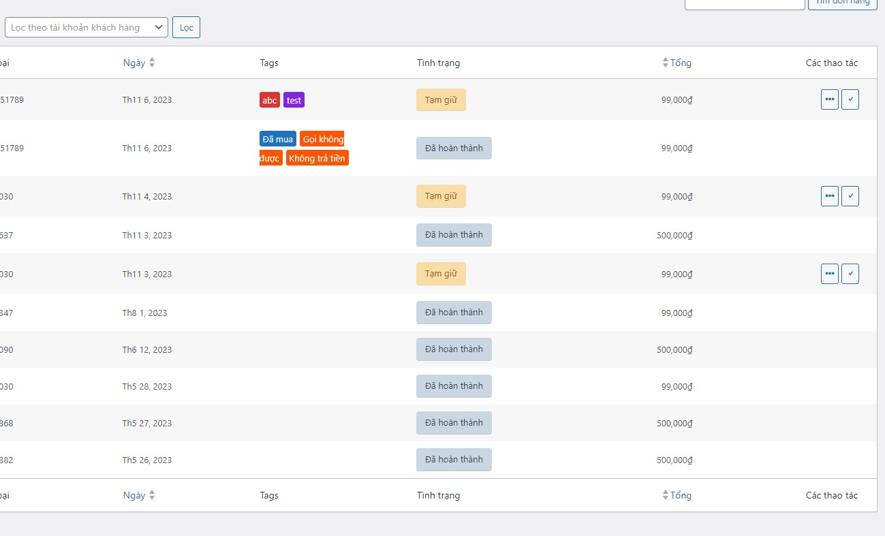Click the checkmark icon on the Th11 3, 2023 Tạm giữ order
The image size is (885, 536).
pos(850,274)
